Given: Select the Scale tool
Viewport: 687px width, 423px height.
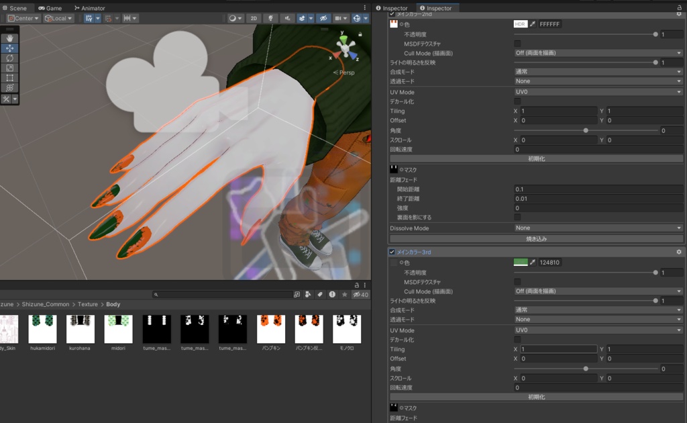Looking at the screenshot, I should pos(9,68).
